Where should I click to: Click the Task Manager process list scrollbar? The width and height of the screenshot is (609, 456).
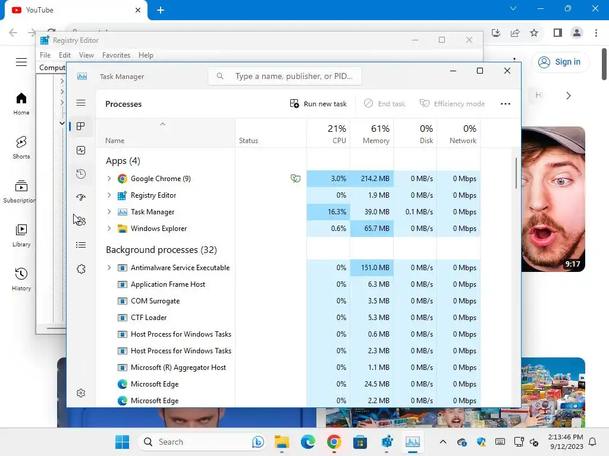point(516,173)
